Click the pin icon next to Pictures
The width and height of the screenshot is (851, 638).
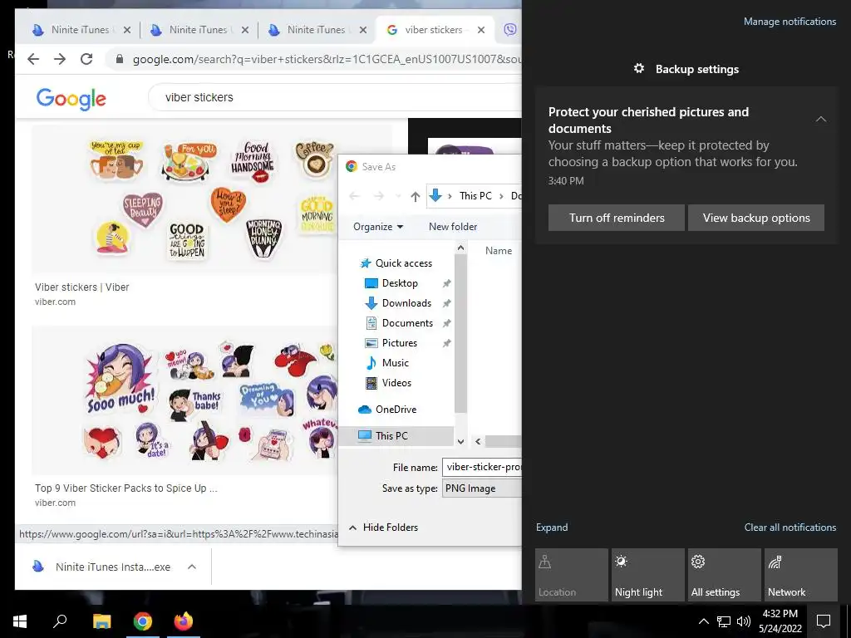point(446,343)
